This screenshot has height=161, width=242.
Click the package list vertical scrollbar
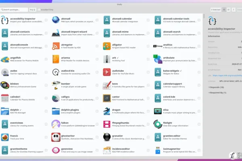[204, 16]
